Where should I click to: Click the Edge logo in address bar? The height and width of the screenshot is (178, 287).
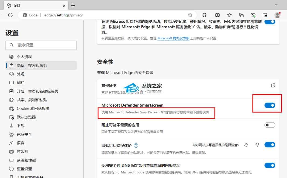pos(25,15)
